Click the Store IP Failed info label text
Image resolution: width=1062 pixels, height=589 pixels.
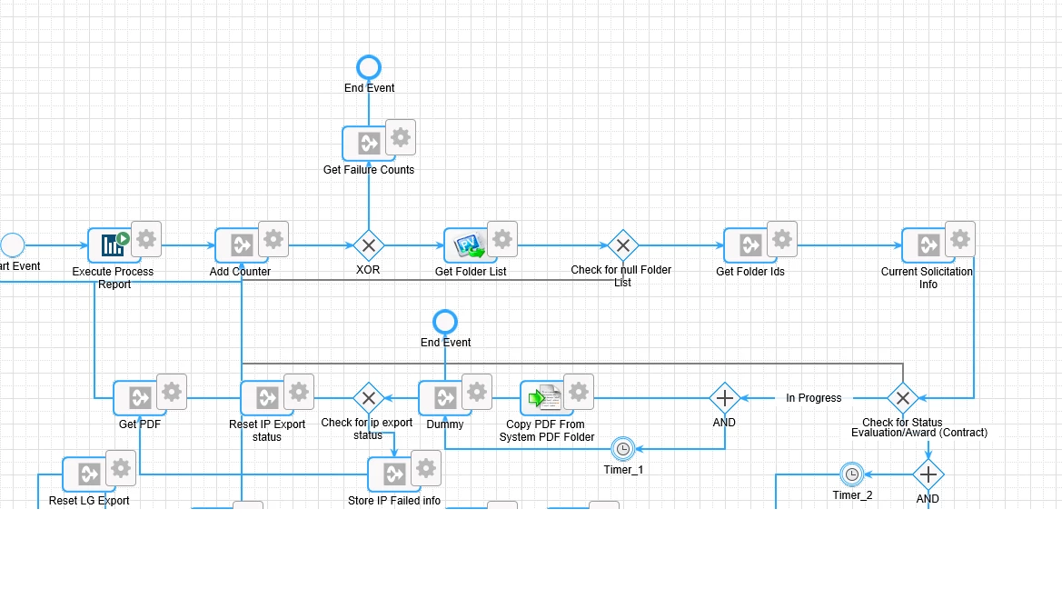pos(394,500)
